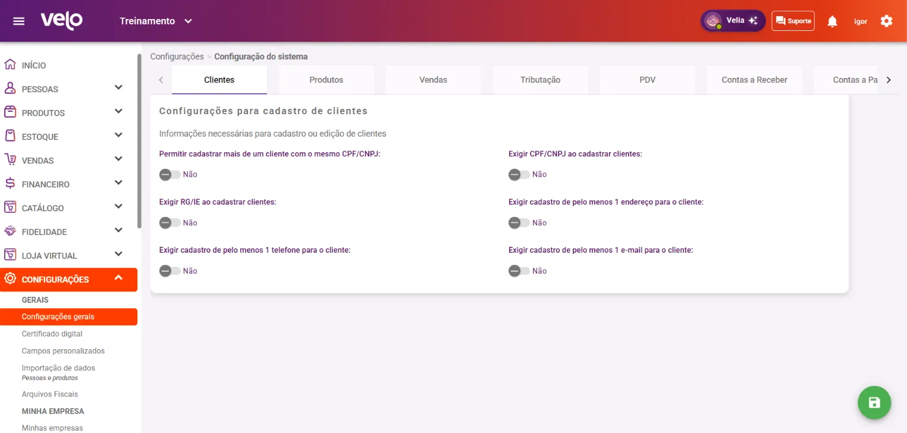Toggle require at least 1 endereço
The height and width of the screenshot is (433, 907).
(x=519, y=222)
